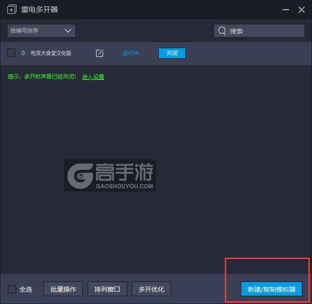
Task: Open the edit icon for 吃货大食堂汉化版
Action: tap(100, 53)
